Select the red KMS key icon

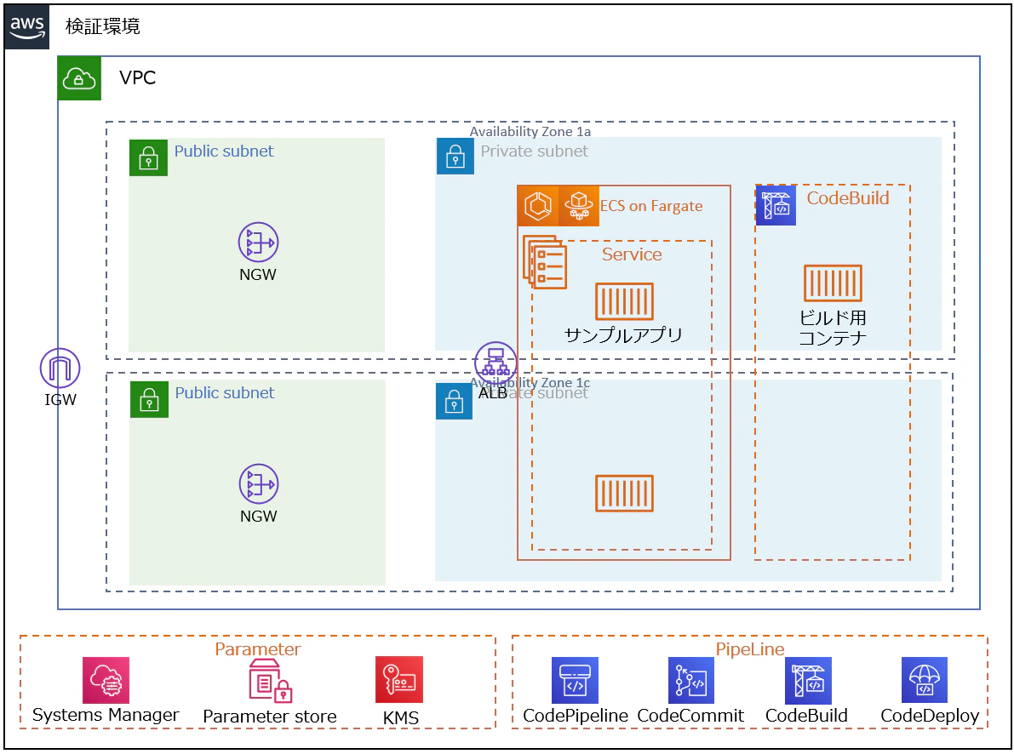[399, 680]
